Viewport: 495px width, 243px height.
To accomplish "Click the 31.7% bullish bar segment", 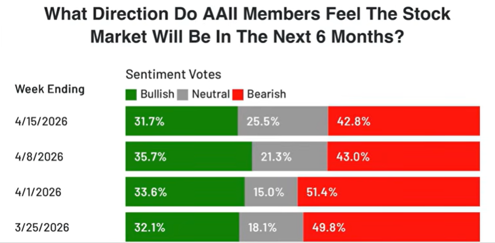I will (x=181, y=122).
